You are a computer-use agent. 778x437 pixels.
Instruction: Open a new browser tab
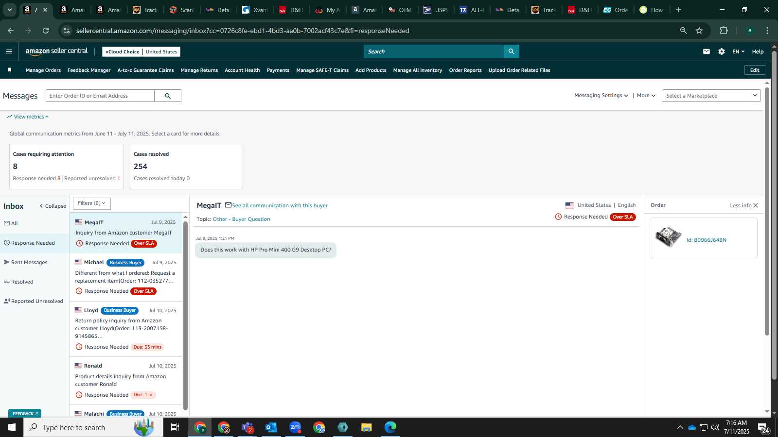678,10
